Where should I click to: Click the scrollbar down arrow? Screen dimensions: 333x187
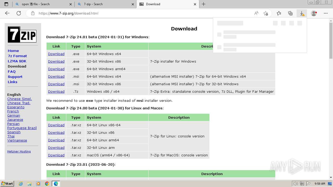point(331,177)
